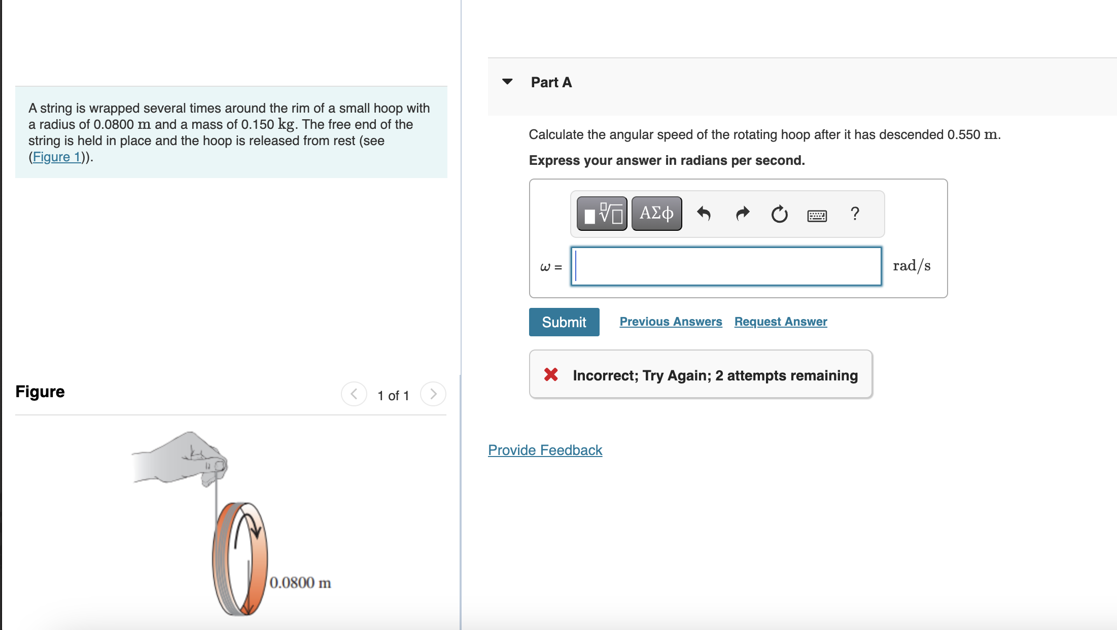Collapse the Part A section
This screenshot has width=1117, height=630.
pyautogui.click(x=508, y=82)
